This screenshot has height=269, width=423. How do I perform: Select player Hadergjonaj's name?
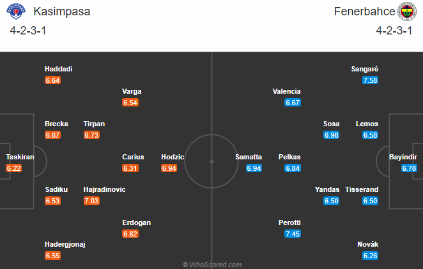65,244
